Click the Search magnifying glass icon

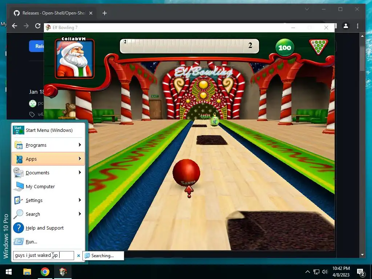point(18,214)
